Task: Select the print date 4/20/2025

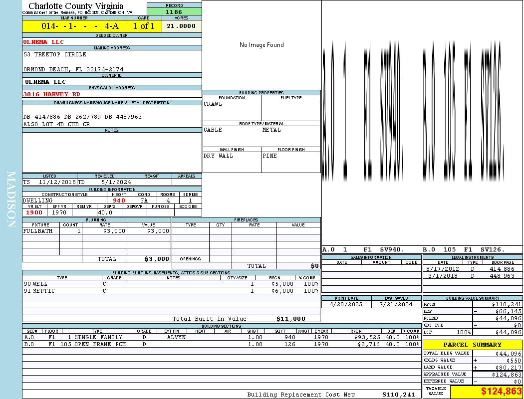Action: [346, 305]
